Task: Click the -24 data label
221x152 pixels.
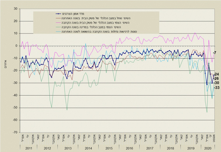Action: 216,74
